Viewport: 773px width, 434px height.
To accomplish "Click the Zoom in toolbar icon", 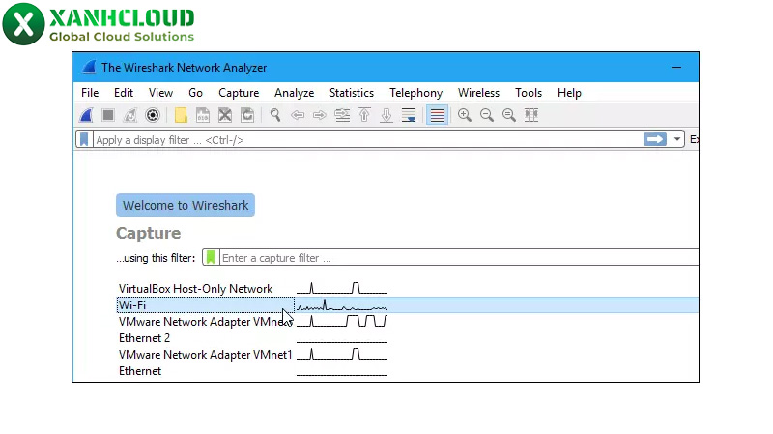I will pyautogui.click(x=465, y=115).
